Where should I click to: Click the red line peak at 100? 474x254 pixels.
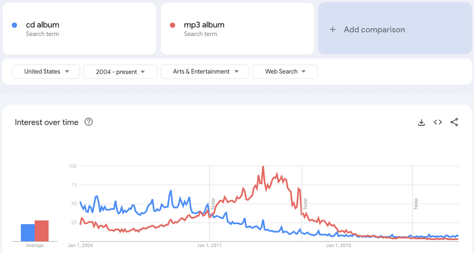(x=263, y=167)
